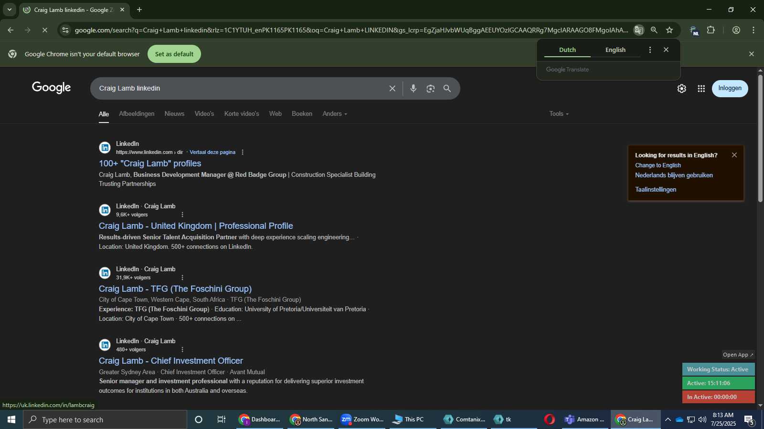Bookmark this page with star icon
Viewport: 764px width, 429px height.
pos(669,30)
